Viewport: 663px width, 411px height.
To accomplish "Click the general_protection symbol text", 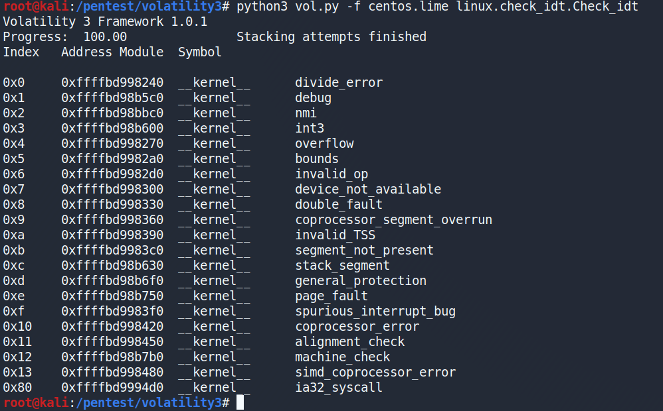I will click(x=361, y=281).
